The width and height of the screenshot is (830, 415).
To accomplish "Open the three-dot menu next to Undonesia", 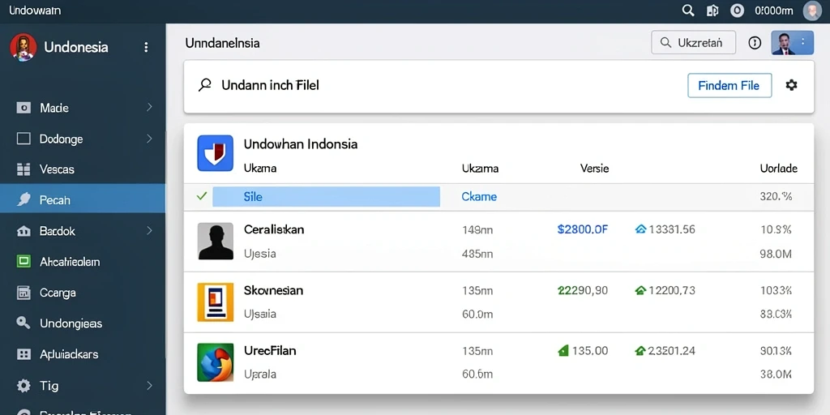I will [146, 47].
